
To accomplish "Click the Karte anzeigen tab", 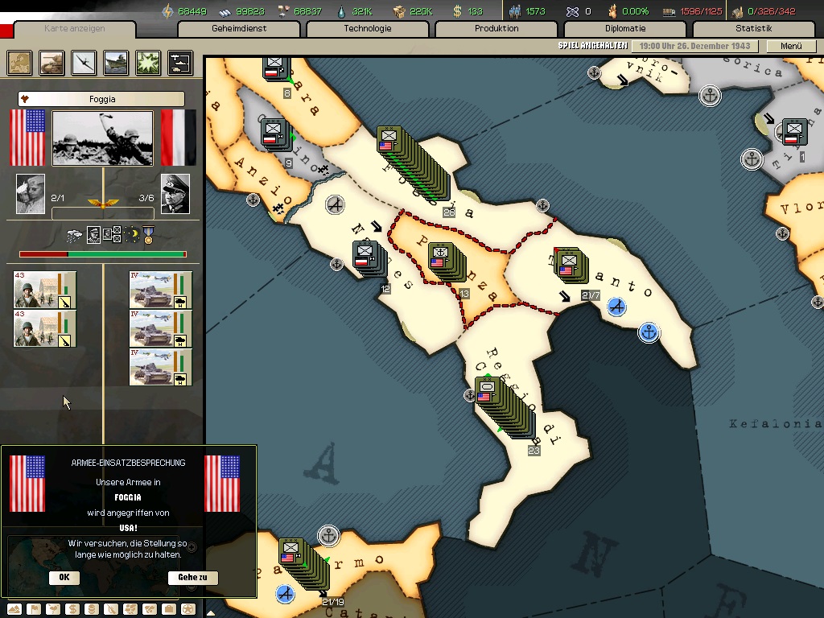I will pyautogui.click(x=75, y=29).
